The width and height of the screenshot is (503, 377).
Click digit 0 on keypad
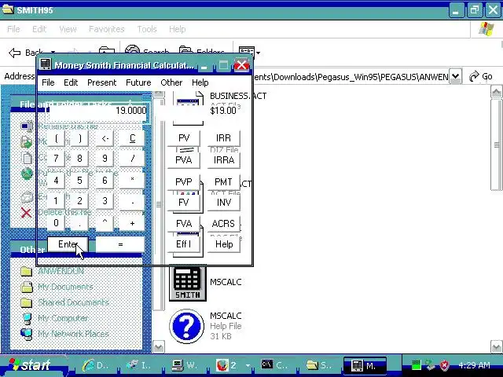coord(56,223)
